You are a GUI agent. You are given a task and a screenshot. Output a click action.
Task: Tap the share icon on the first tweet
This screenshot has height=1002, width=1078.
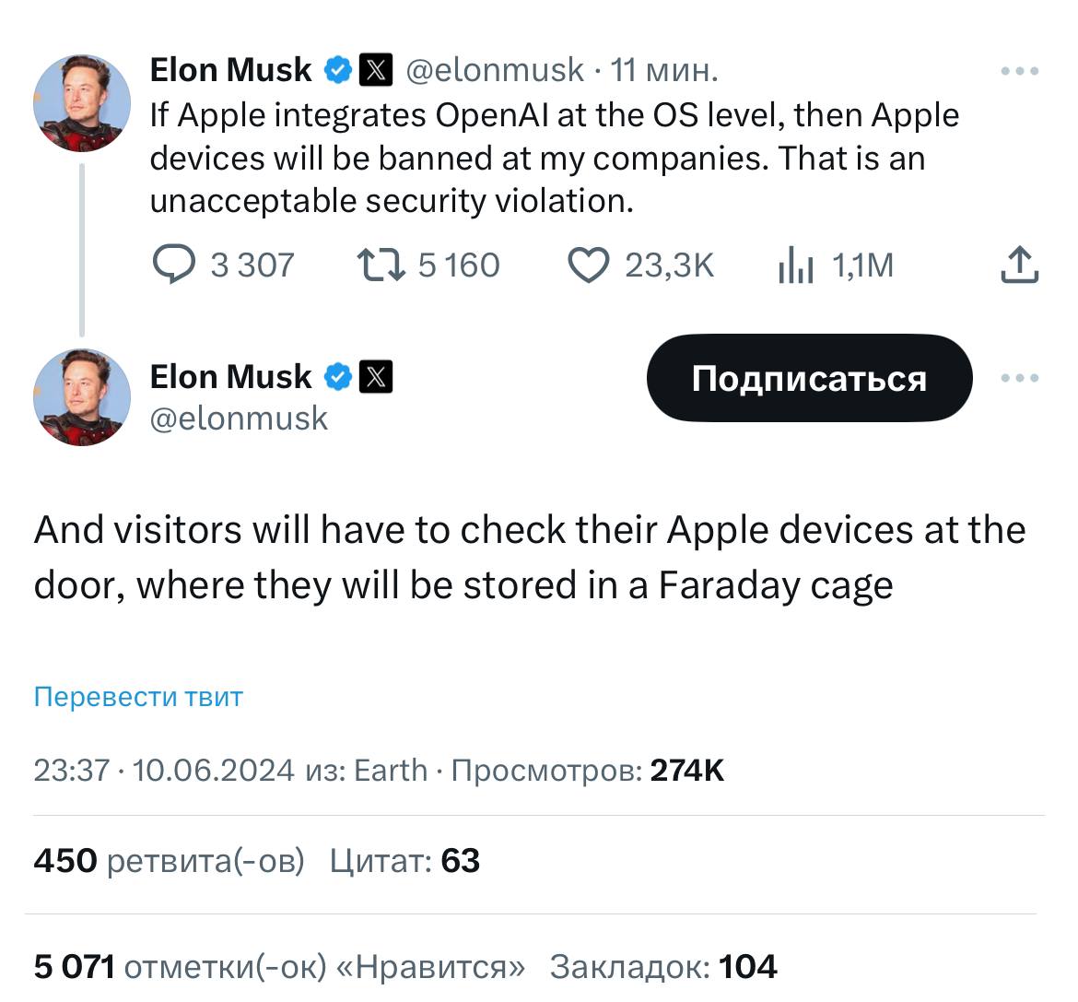point(1018,265)
